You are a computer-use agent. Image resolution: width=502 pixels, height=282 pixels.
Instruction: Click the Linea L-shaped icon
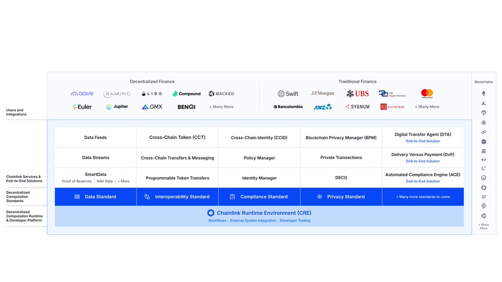[484, 168]
